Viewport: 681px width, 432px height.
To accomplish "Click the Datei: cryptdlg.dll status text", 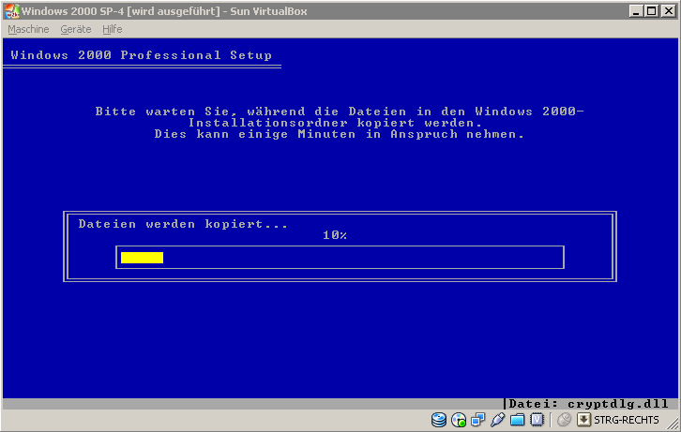I will point(589,404).
